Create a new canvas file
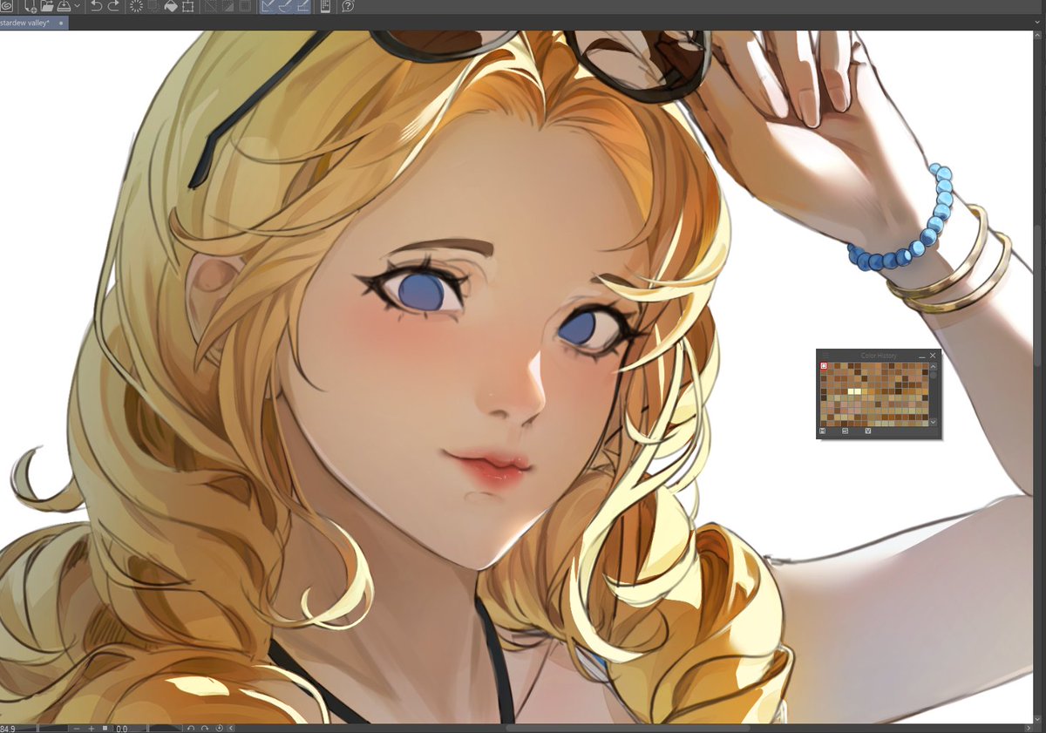 pyautogui.click(x=31, y=6)
